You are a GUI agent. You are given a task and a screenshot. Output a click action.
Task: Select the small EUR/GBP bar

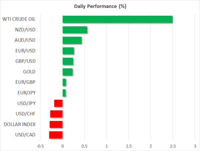(64, 82)
